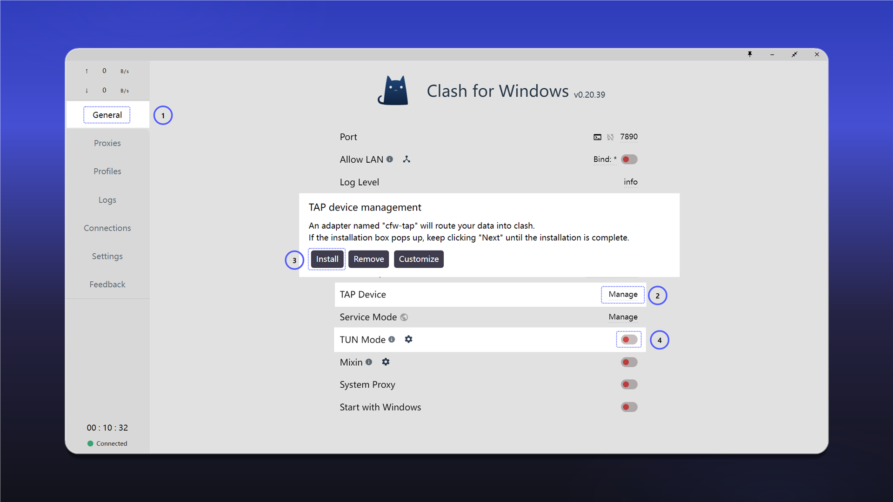Open terminal icon next to Port
This screenshot has height=502, width=893.
pyautogui.click(x=597, y=137)
